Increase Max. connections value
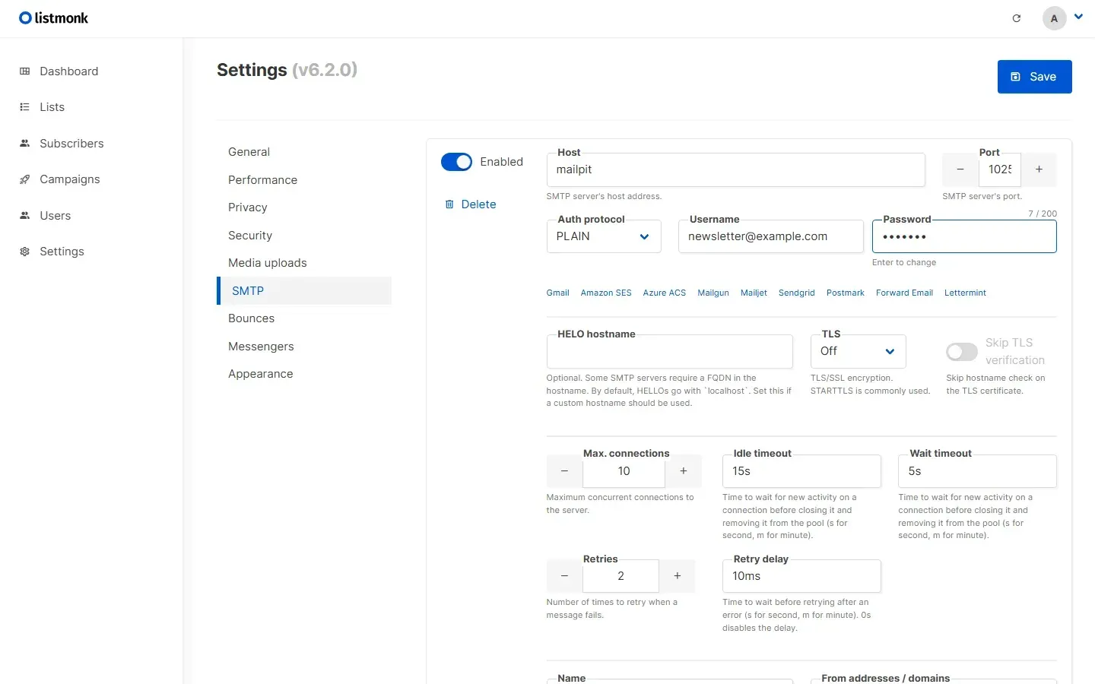1095x684 pixels. pos(684,471)
